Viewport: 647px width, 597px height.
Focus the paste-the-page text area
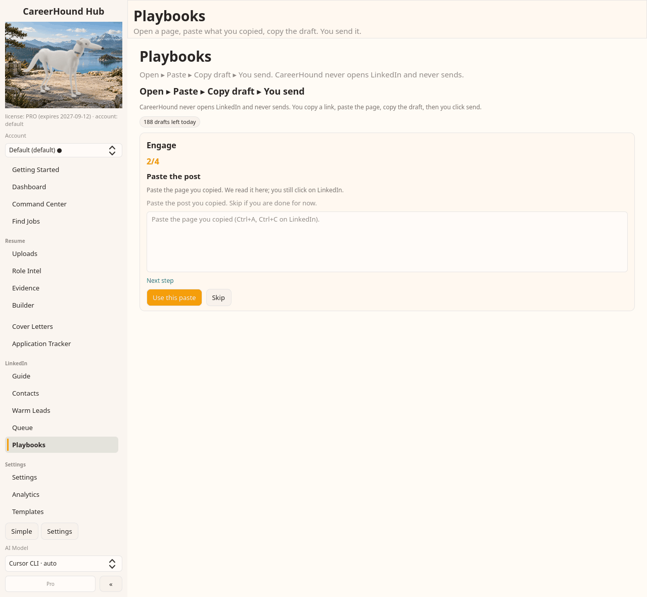[387, 242]
